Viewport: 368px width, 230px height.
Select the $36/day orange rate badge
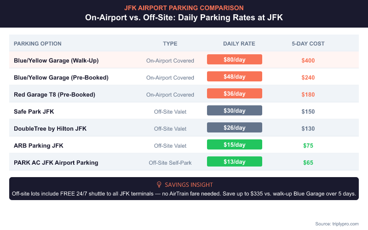(x=235, y=94)
